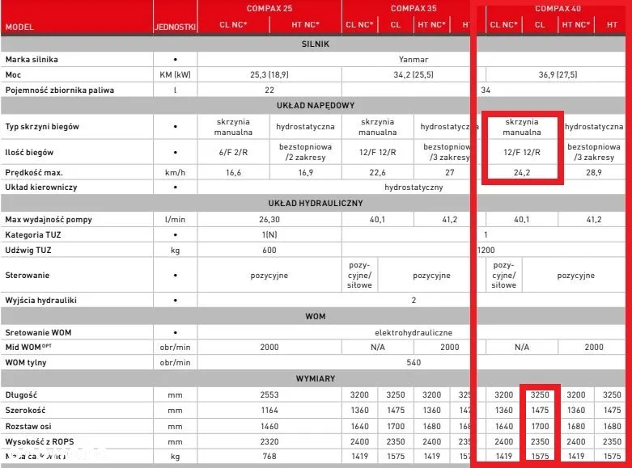This screenshot has height=468, width=632.
Task: Select lift capacity value 1200
Action: pos(486,250)
